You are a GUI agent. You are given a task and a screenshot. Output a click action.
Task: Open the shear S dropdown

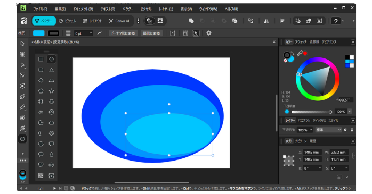point(346,168)
